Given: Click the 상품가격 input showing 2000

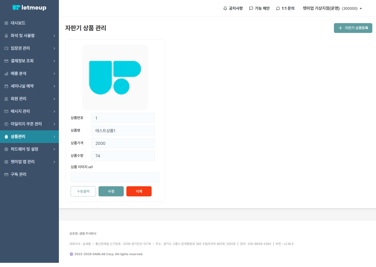Looking at the screenshot, I should (123, 143).
